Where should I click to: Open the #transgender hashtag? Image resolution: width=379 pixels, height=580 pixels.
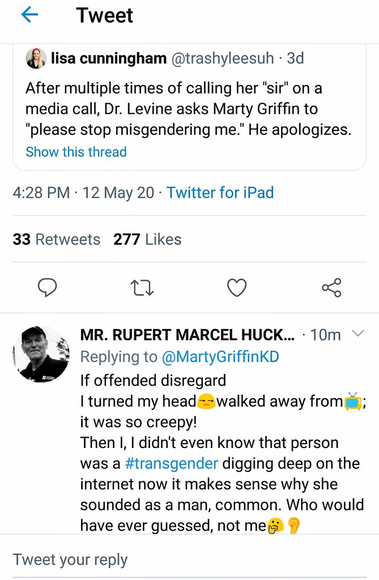(x=172, y=463)
